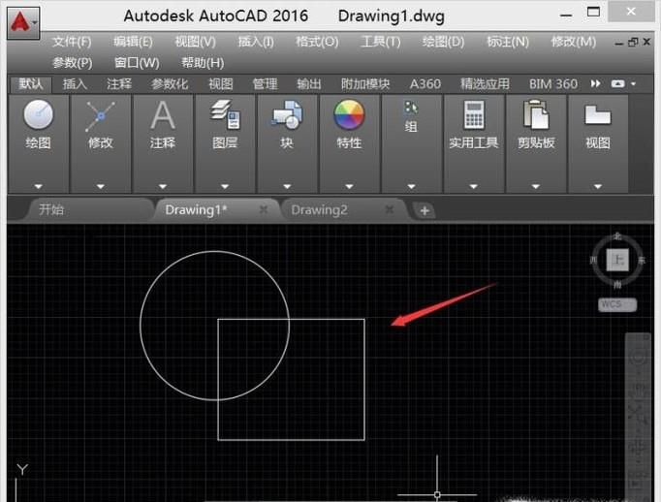Click the 绘图 (Draw) panel icon
Screen dimensions: 661x502
(x=39, y=116)
